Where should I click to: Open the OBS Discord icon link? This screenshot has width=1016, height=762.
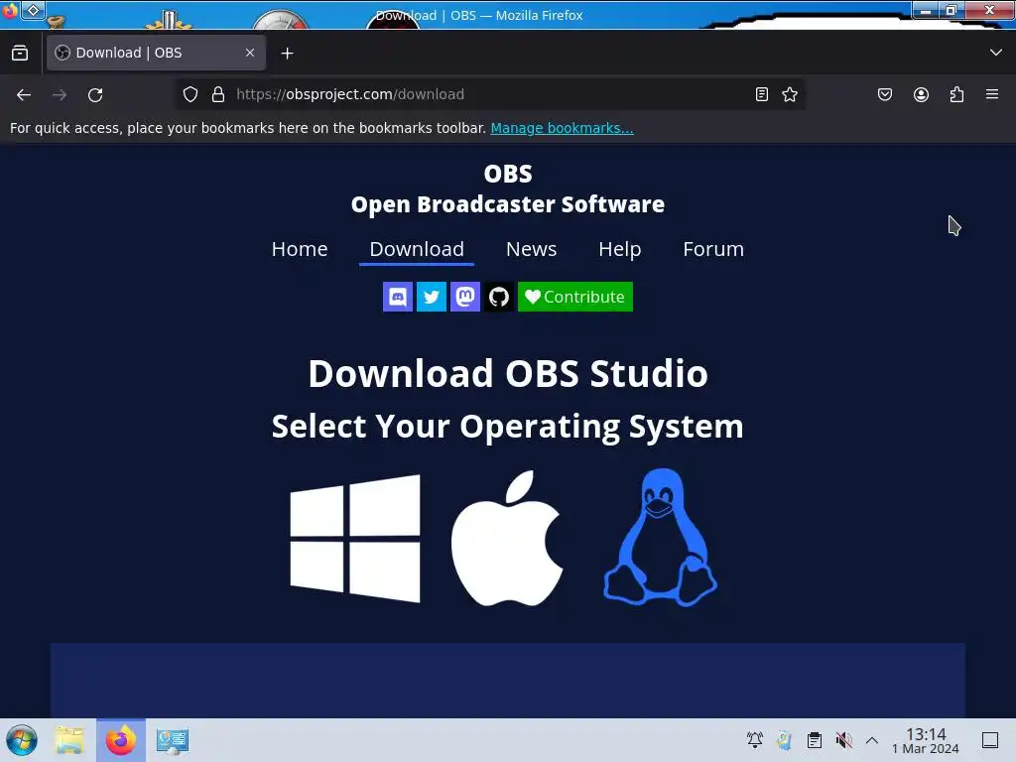pos(398,297)
